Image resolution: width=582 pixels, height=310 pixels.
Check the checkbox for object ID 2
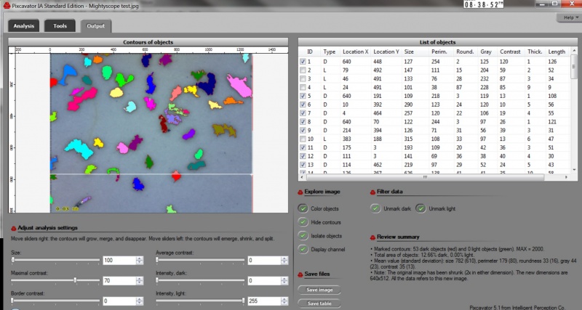pyautogui.click(x=303, y=70)
